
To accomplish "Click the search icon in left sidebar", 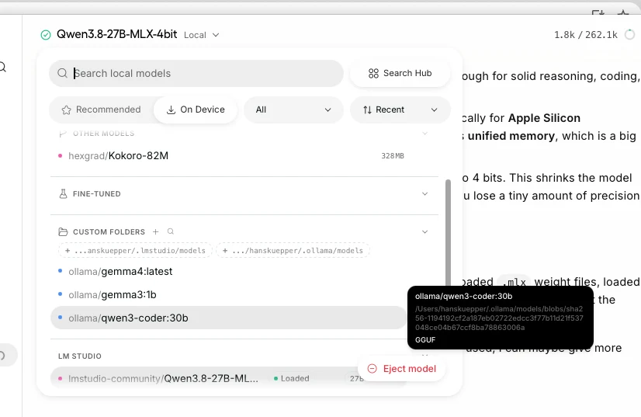I will coord(2,67).
